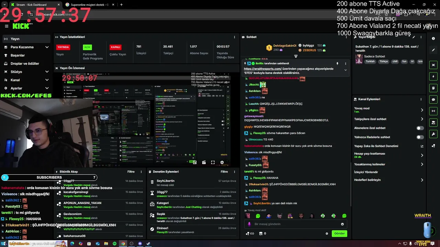Screen dimensions: 440x247
Task: Click the three-dots cluster icon in right toolbar
Action: [433, 146]
